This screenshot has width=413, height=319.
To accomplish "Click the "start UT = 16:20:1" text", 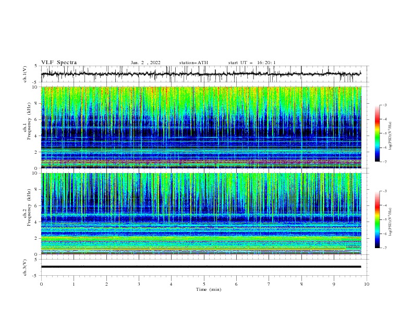I will tap(251, 63).
